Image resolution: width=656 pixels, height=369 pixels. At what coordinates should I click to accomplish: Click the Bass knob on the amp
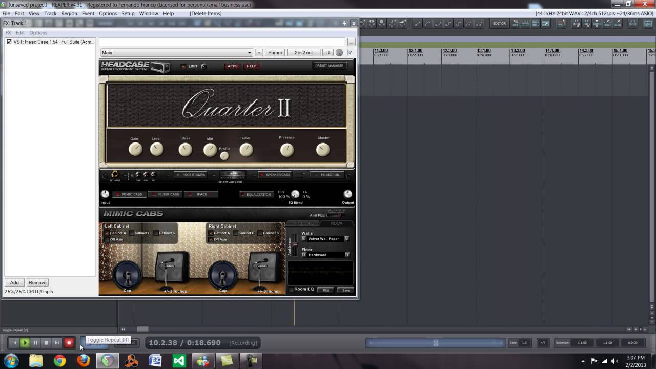coord(185,149)
